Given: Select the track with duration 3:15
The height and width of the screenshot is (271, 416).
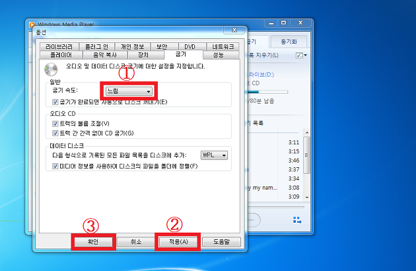Looking at the screenshot, I should coord(275,151).
